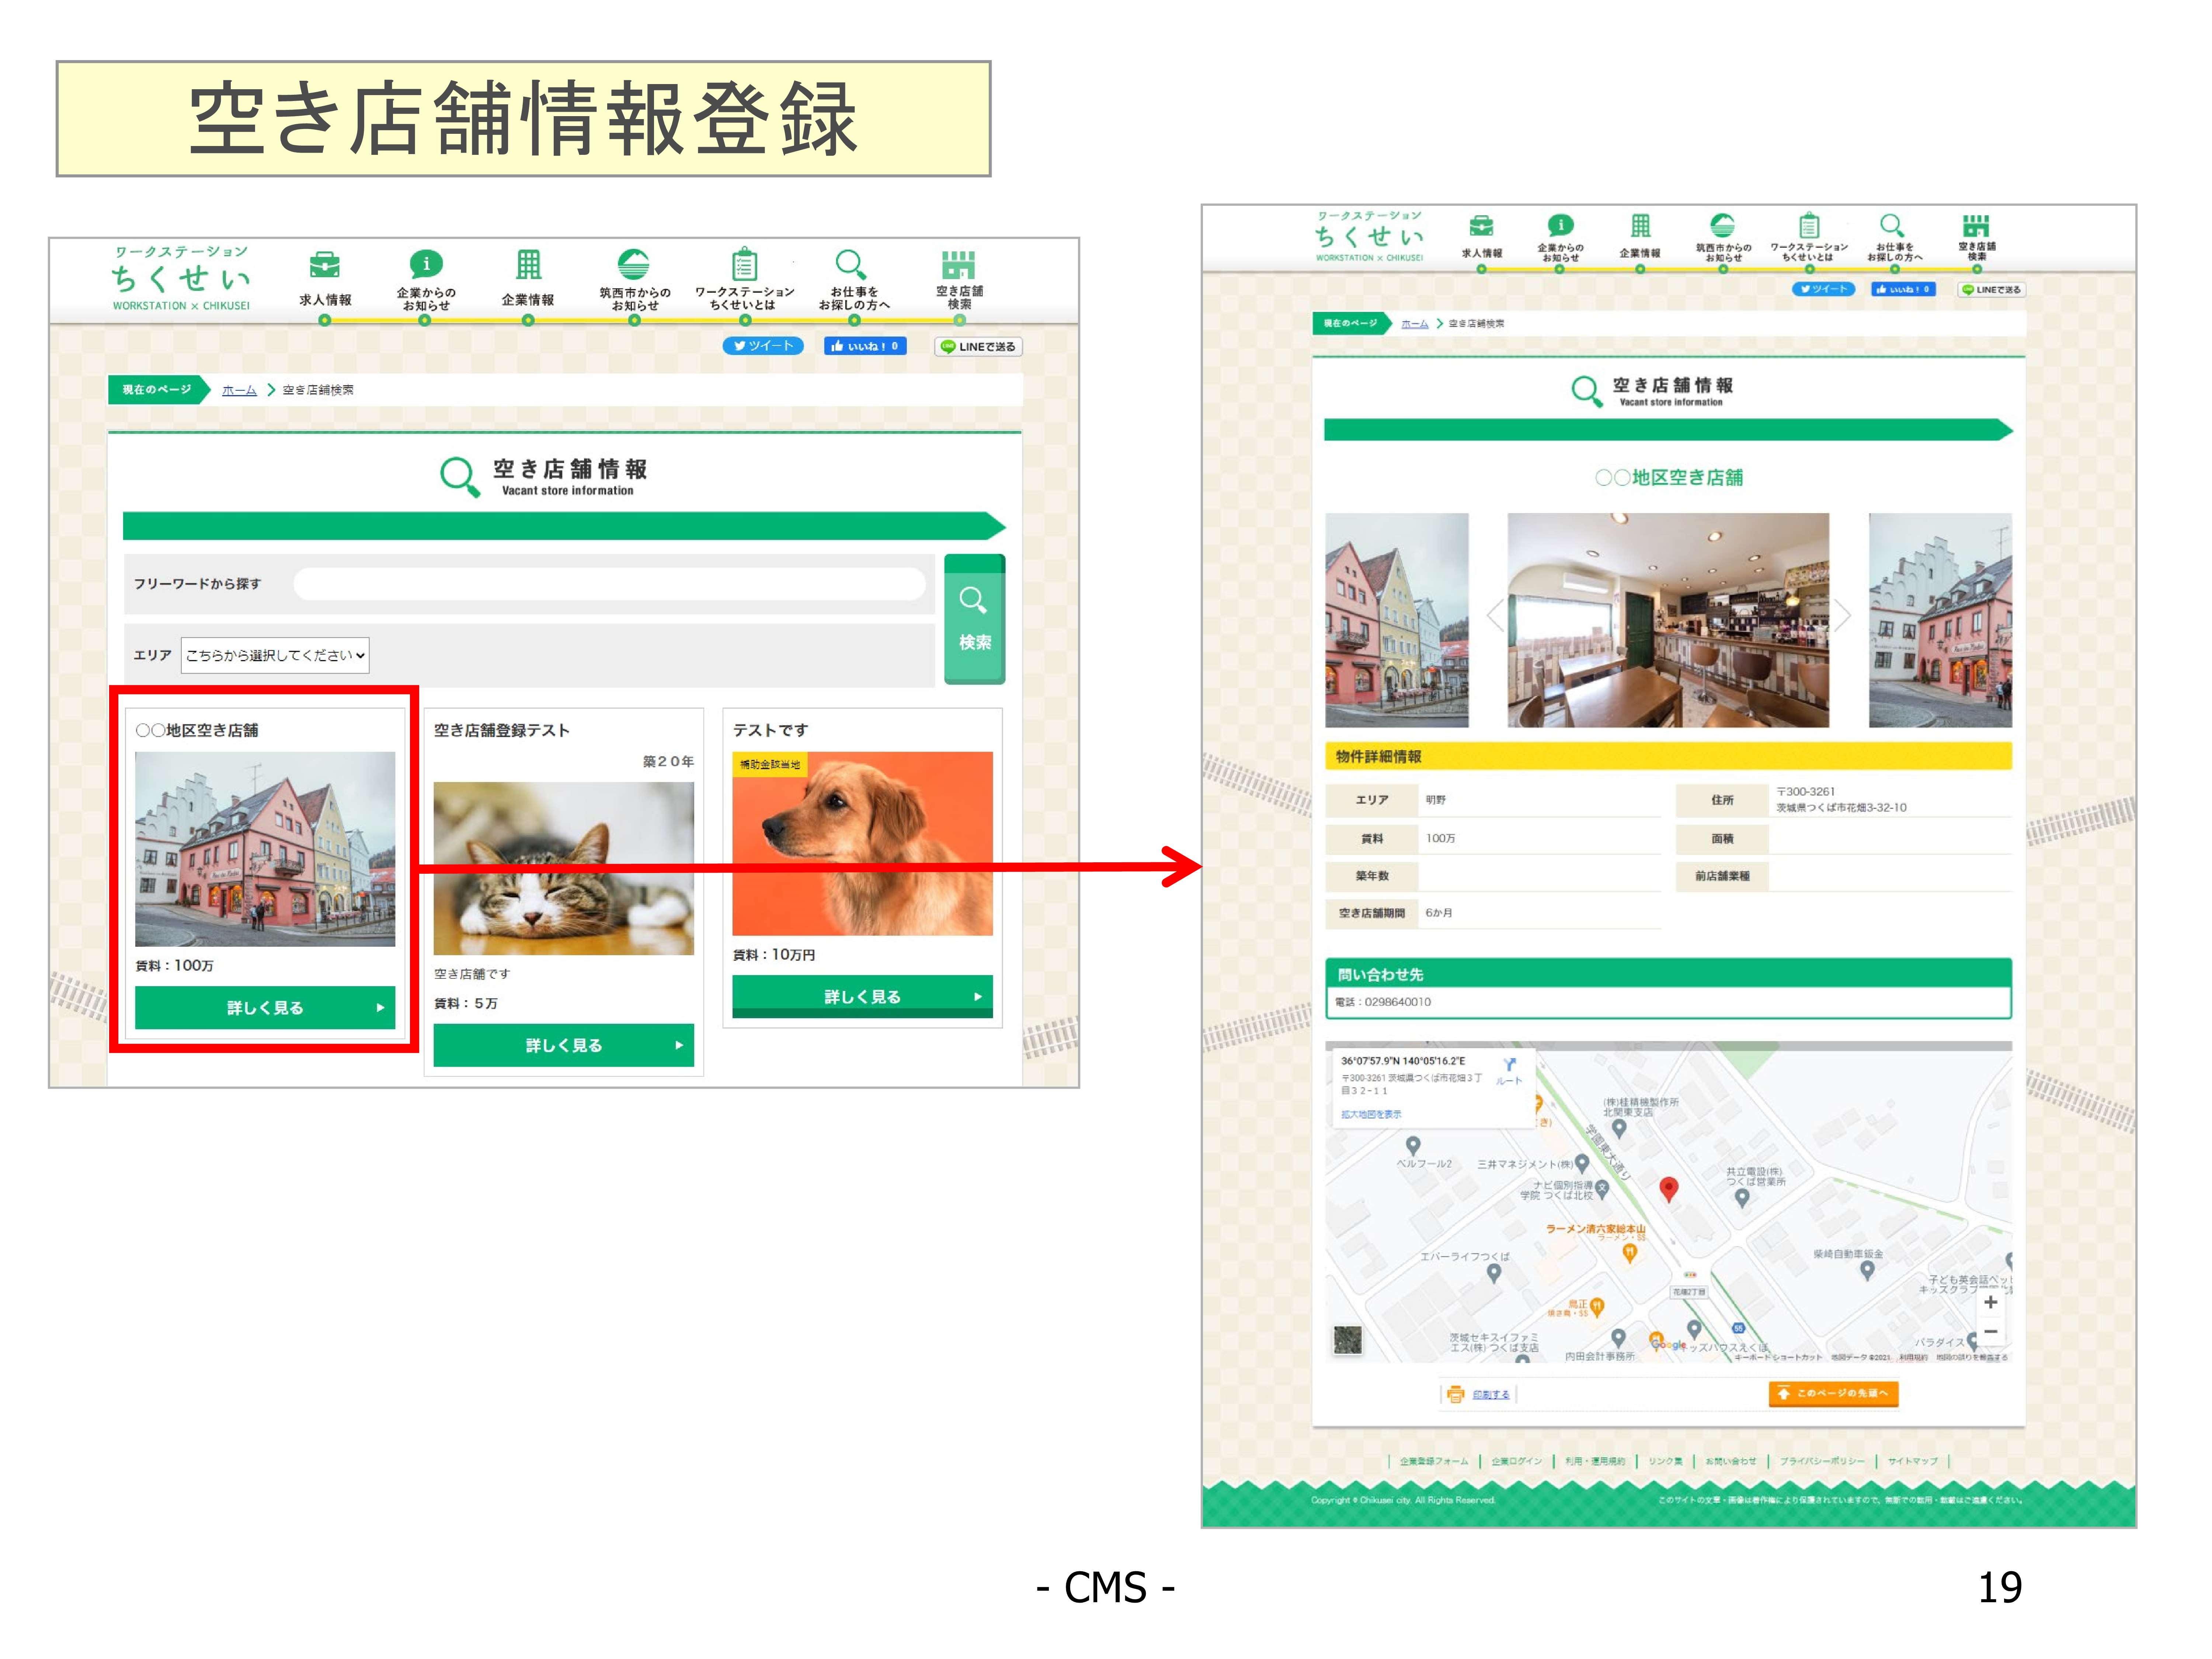
Task: Click いいね! button in right screenshot
Action: [x=1903, y=289]
